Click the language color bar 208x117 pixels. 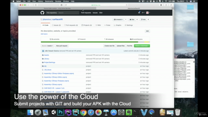pyautogui.click(x=95, y=42)
